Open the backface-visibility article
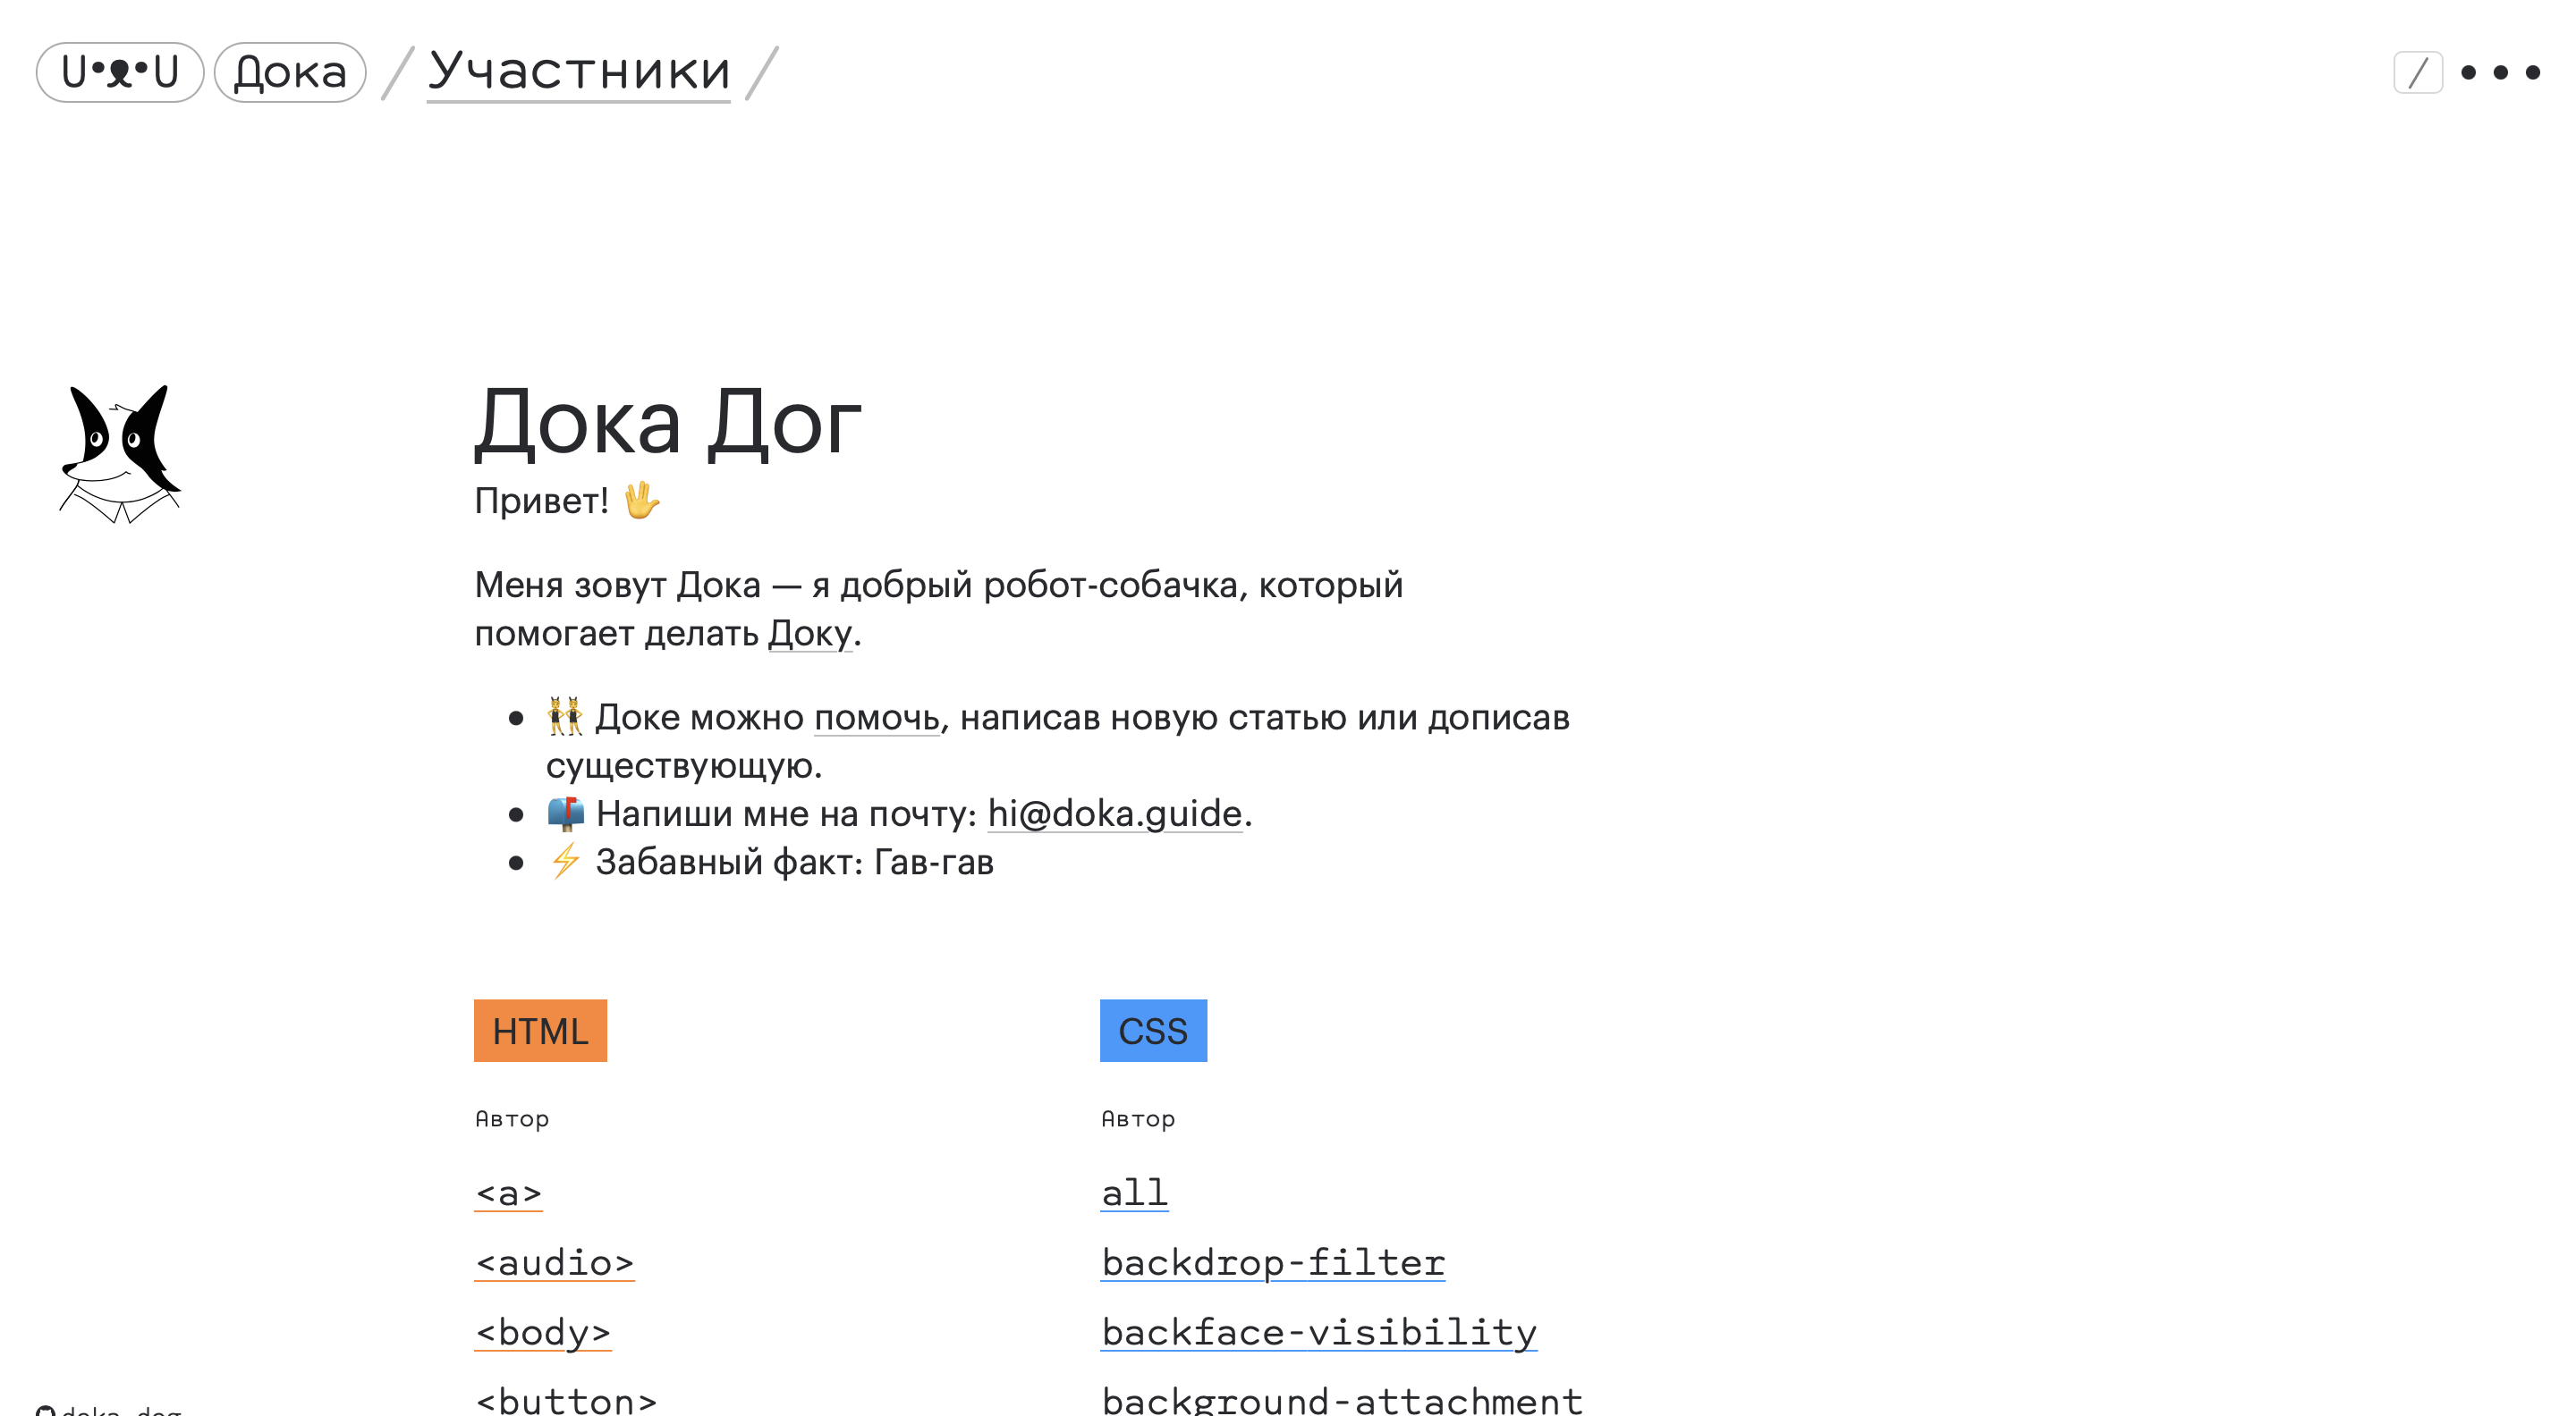The width and height of the screenshot is (2576, 1416). click(1318, 1331)
